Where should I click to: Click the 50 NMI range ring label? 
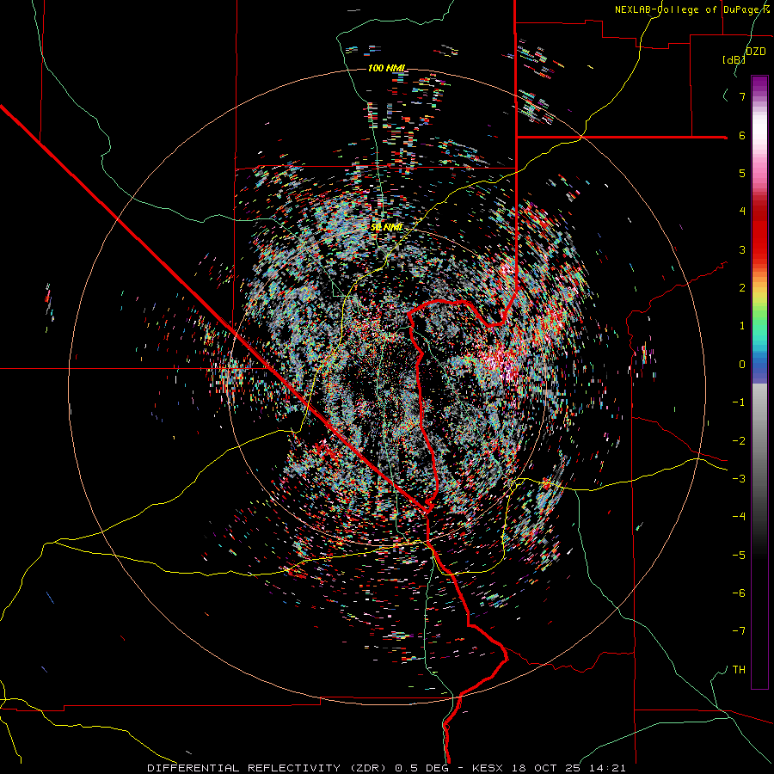[386, 227]
